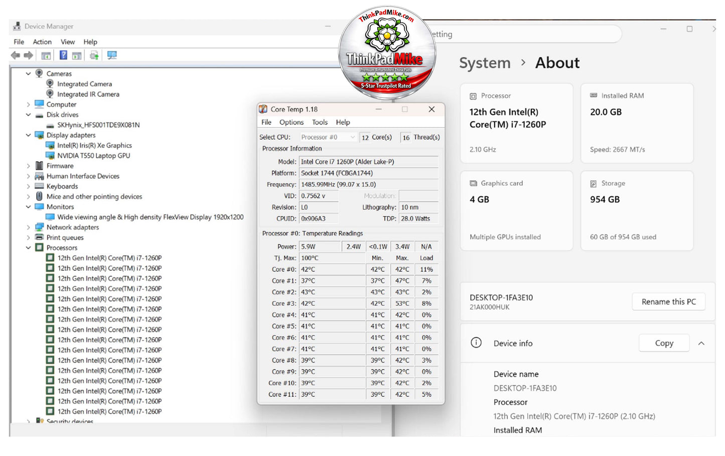This screenshot has height=456, width=725.
Task: Select the FlexView Display monitor icon
Action: [50, 217]
